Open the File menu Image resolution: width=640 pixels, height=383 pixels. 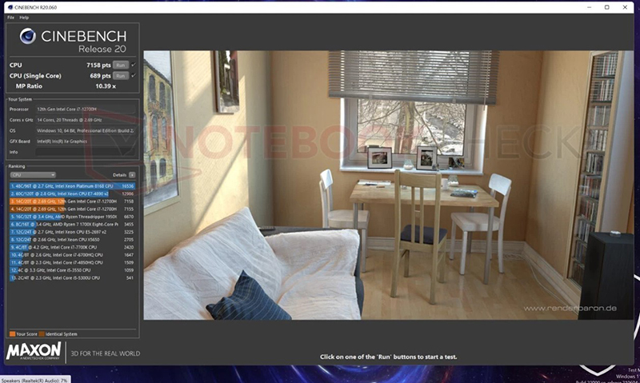tap(10, 18)
